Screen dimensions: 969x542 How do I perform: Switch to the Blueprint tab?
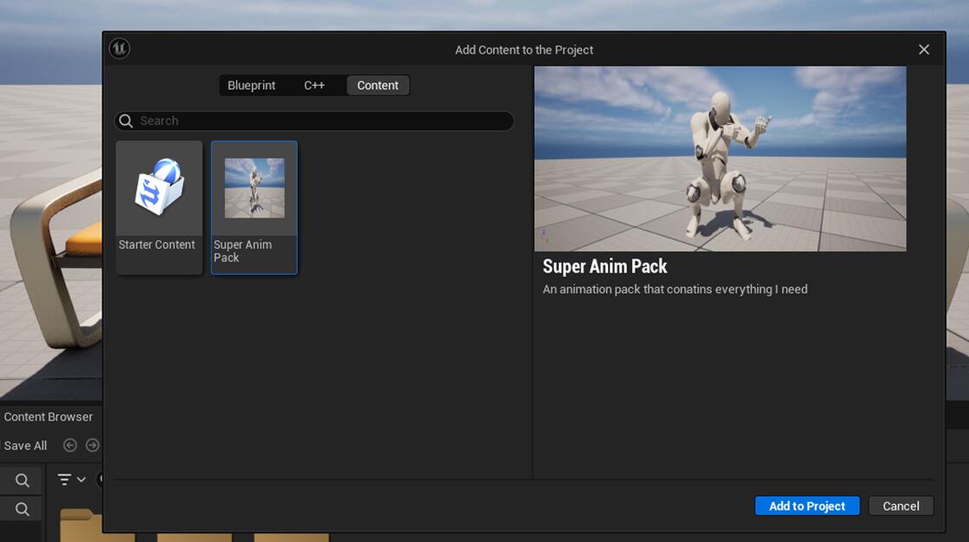pyautogui.click(x=251, y=85)
